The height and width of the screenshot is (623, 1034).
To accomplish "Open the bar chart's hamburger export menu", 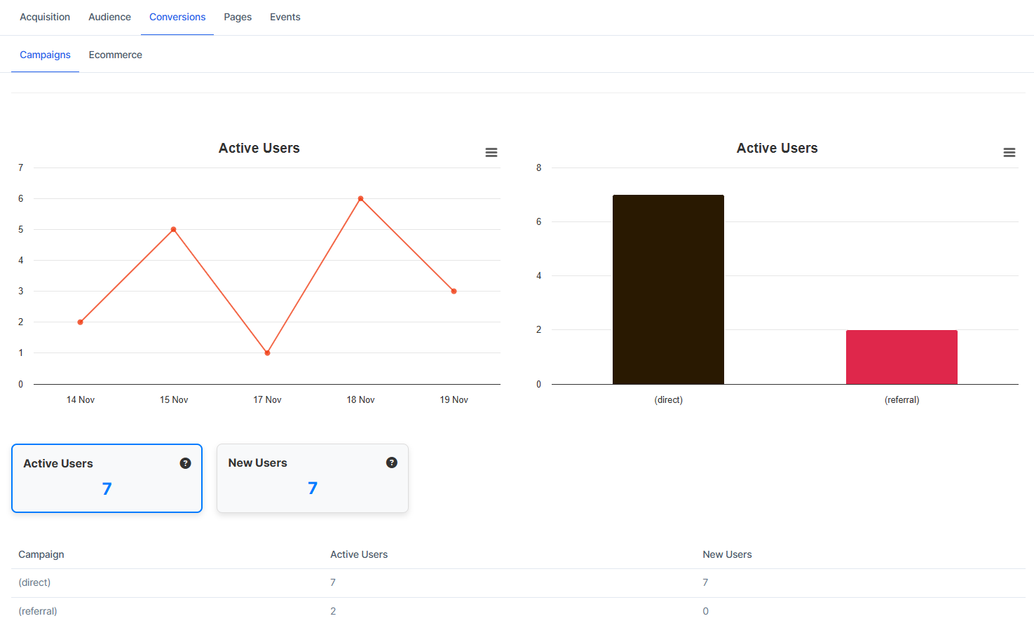I will [x=1009, y=152].
